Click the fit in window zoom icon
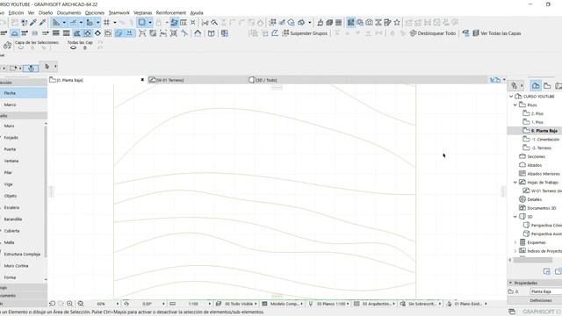 81,304
